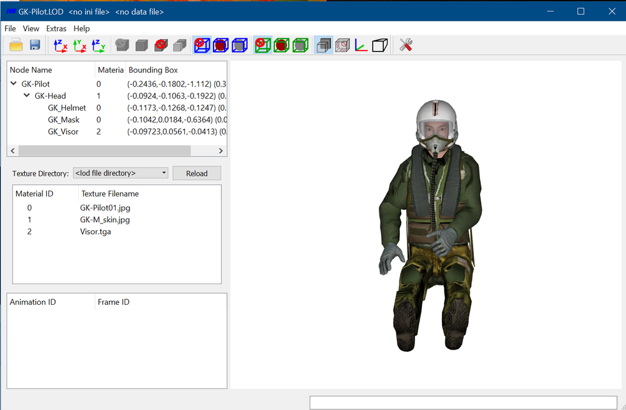This screenshot has height=410, width=626.
Task: Open the Texture Directory dropdown
Action: pos(120,173)
